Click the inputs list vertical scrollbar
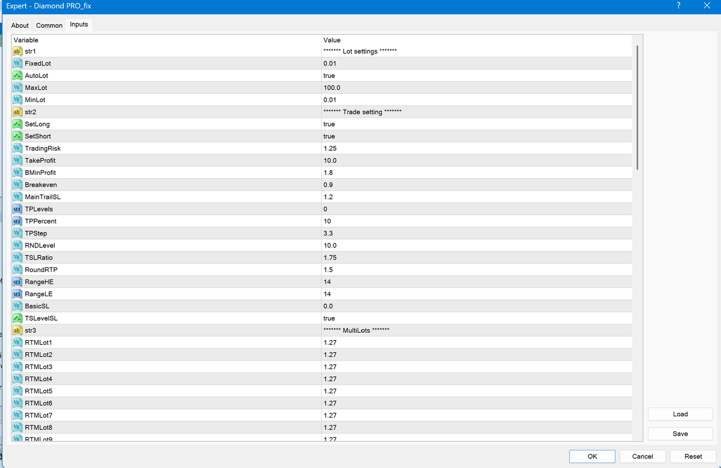Image resolution: width=721 pixels, height=468 pixels. [x=637, y=107]
